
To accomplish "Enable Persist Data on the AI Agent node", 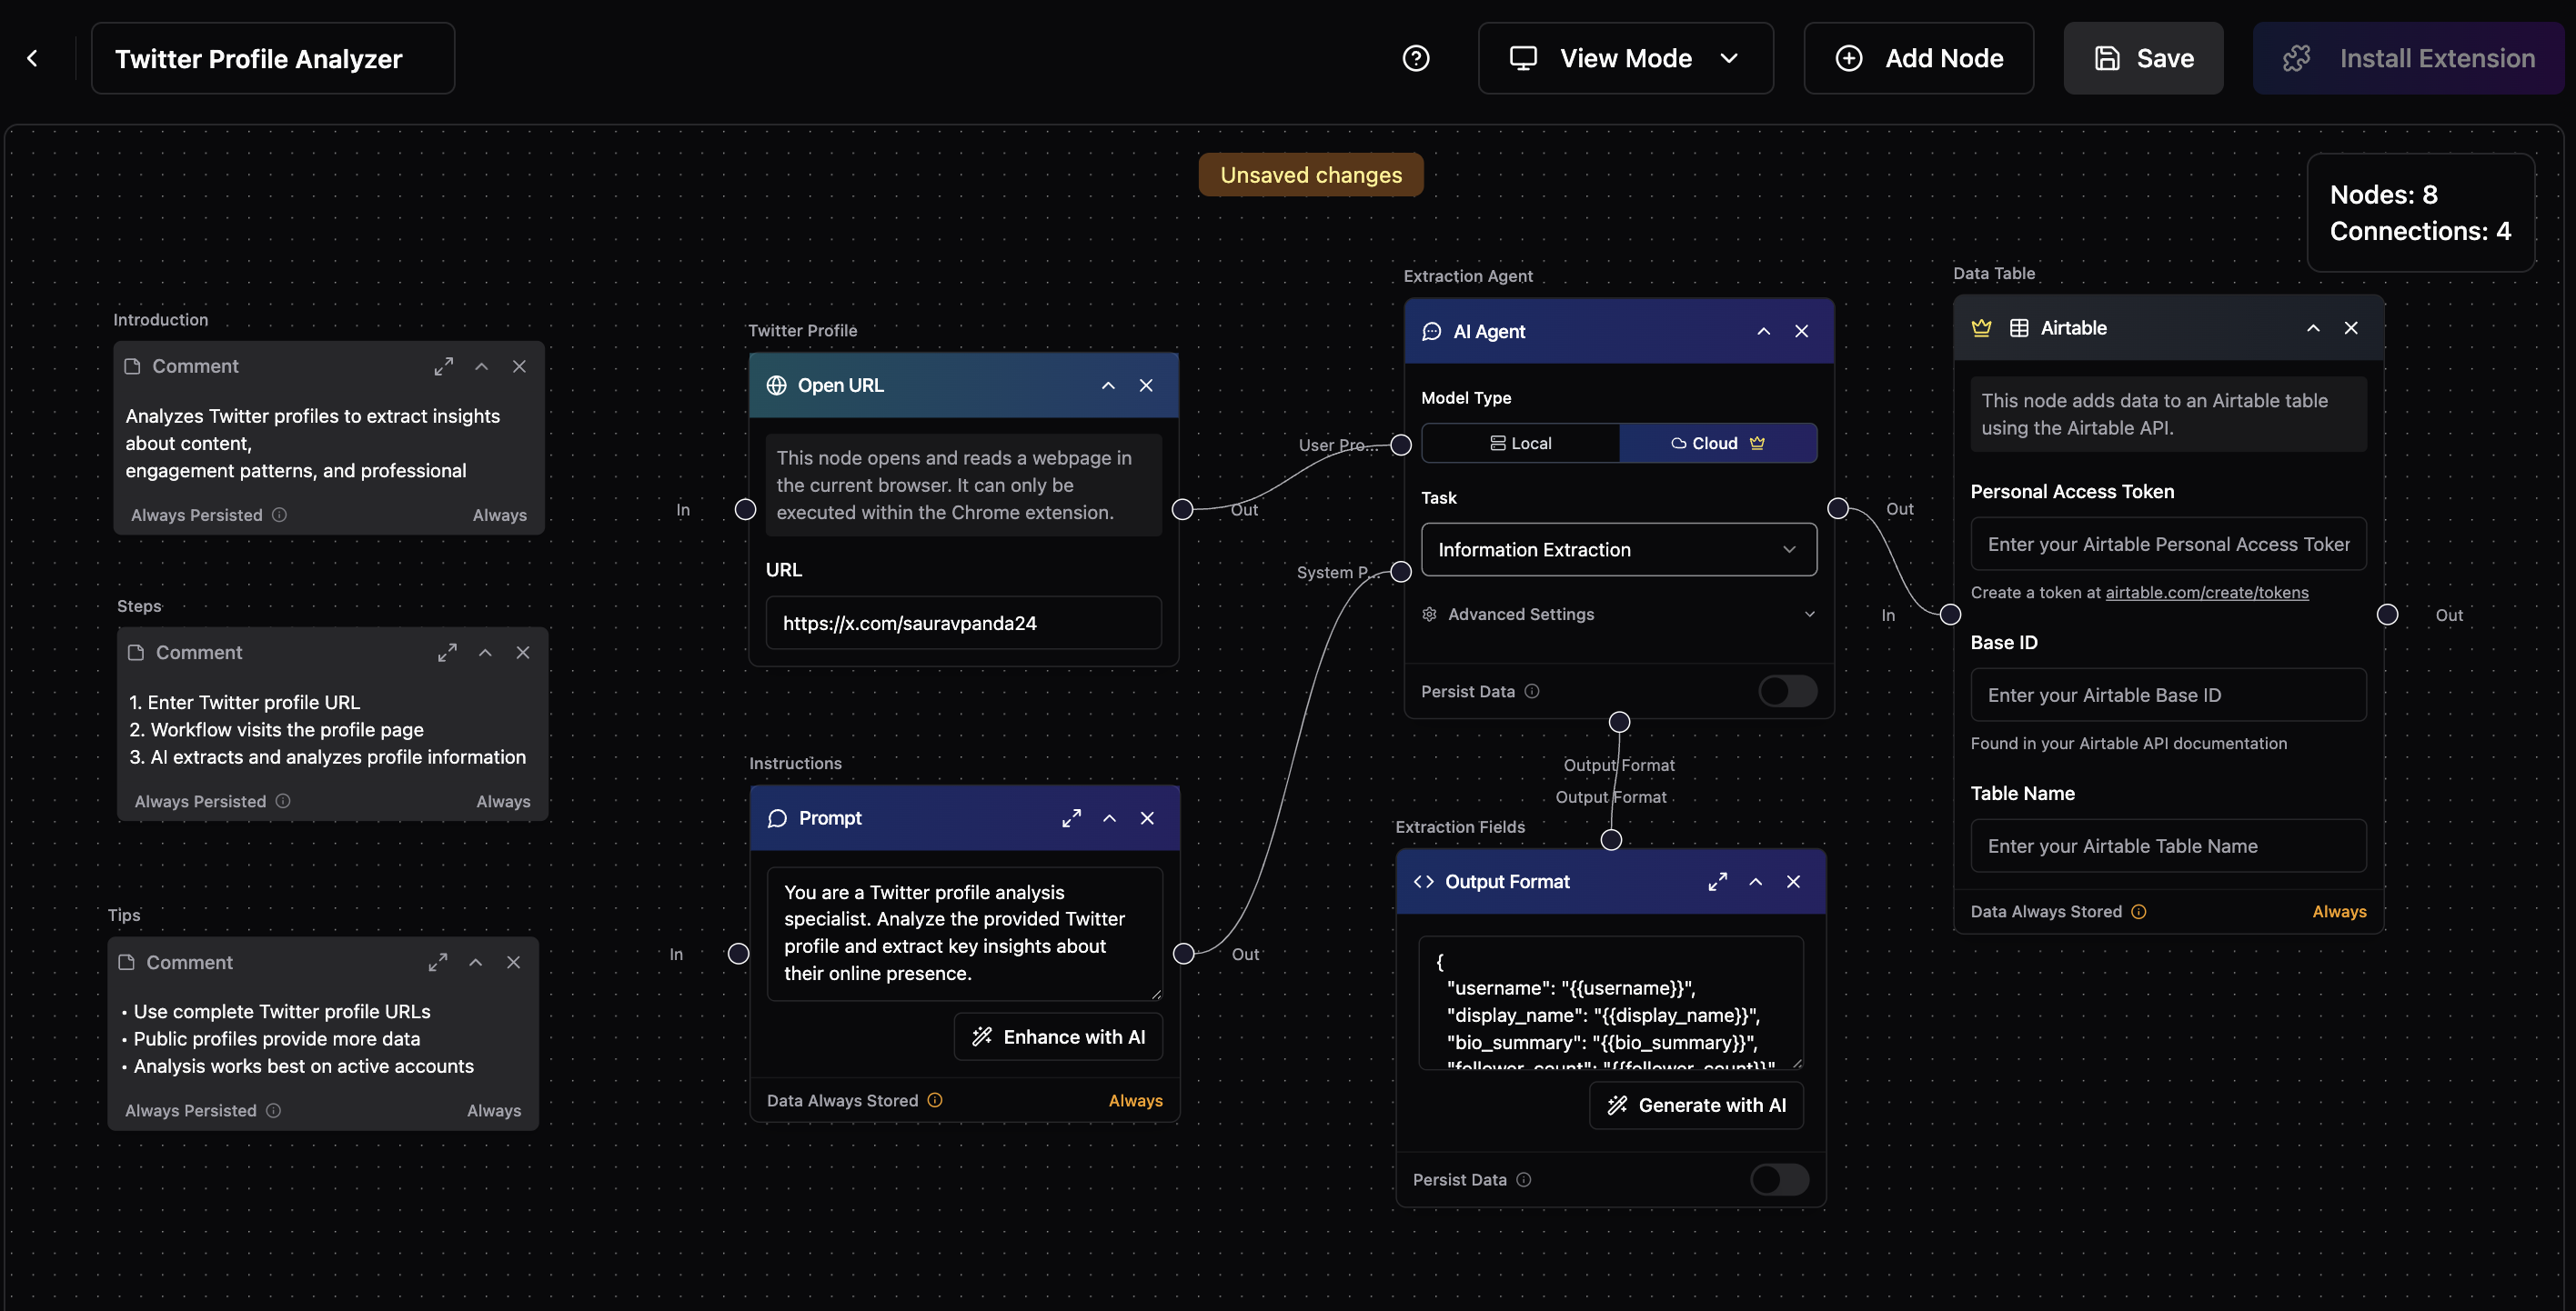I will [1787, 690].
